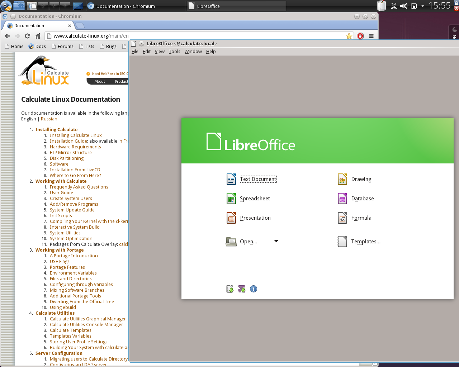Click the Formula icon in Start Center
459x367 pixels.
(x=342, y=218)
